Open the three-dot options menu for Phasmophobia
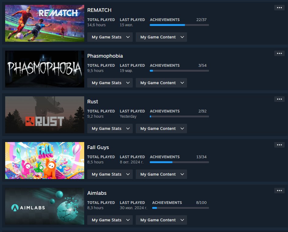 [279, 53]
